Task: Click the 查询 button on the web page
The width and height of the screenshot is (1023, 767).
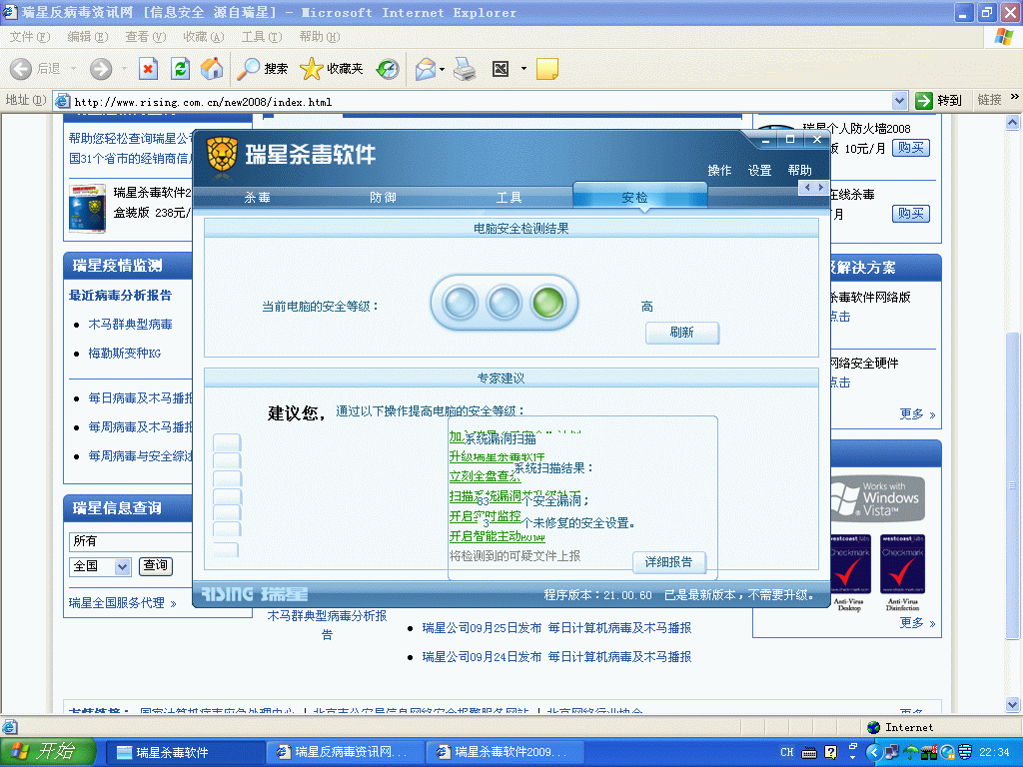Action: pyautogui.click(x=155, y=565)
